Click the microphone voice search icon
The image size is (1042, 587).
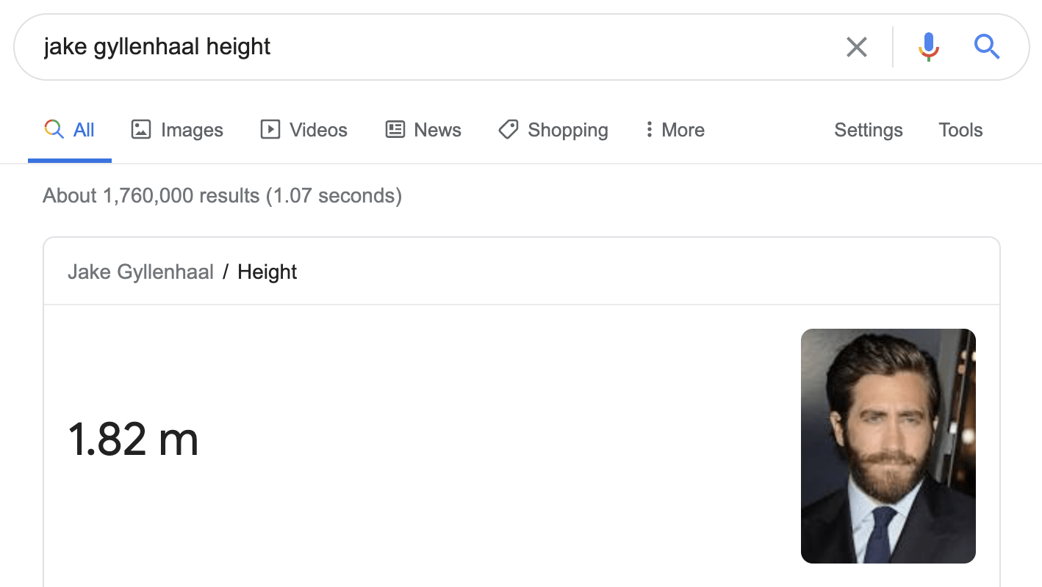coord(928,46)
